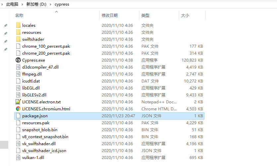Sort files by the 名称 column header
This screenshot has height=166, width=277.
19,15
